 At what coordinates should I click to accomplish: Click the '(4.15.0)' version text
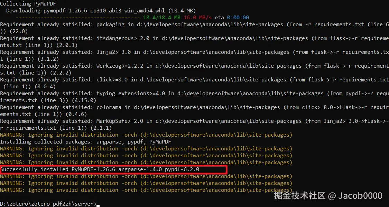point(84,100)
